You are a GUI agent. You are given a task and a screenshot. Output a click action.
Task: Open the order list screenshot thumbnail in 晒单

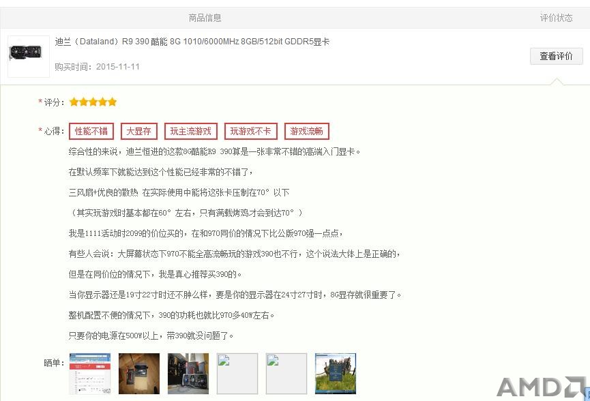(90, 374)
